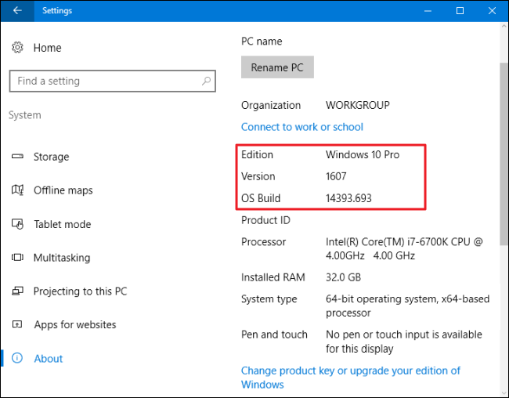Image resolution: width=509 pixels, height=398 pixels.
Task: Click the scrollbar up arrow
Action: pyautogui.click(x=504, y=26)
